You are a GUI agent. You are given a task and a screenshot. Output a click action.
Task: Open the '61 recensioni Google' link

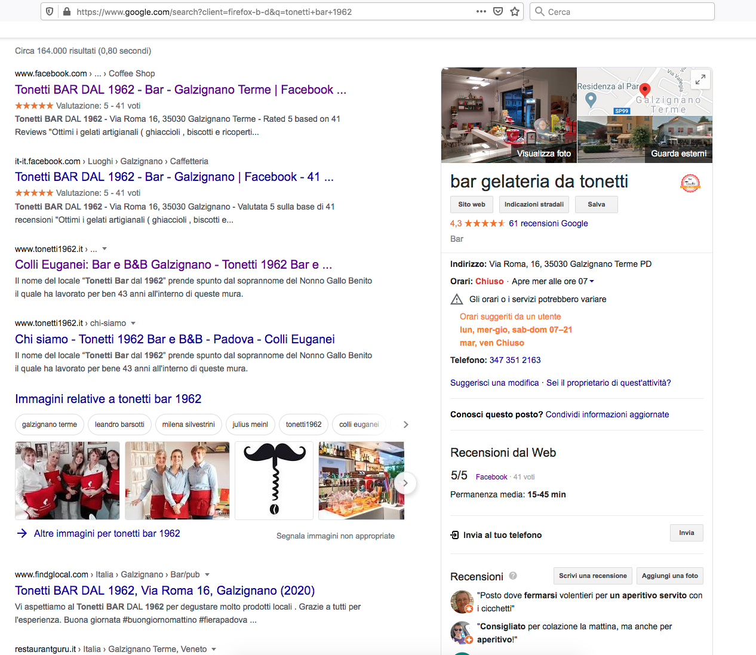pos(548,223)
